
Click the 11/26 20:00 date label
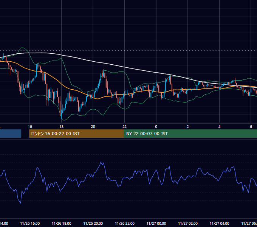pyautogui.click(x=93, y=224)
